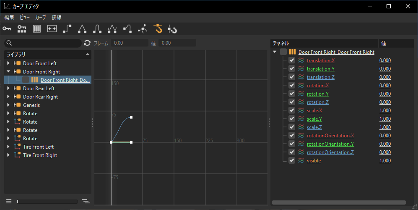The width and height of the screenshot is (418, 210).
Task: Collapse the Door Front Right library item
Action: 8,71
